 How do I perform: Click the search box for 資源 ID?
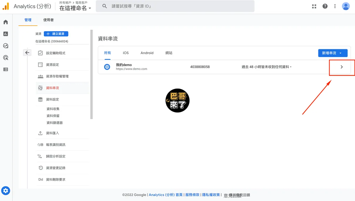click(x=175, y=6)
